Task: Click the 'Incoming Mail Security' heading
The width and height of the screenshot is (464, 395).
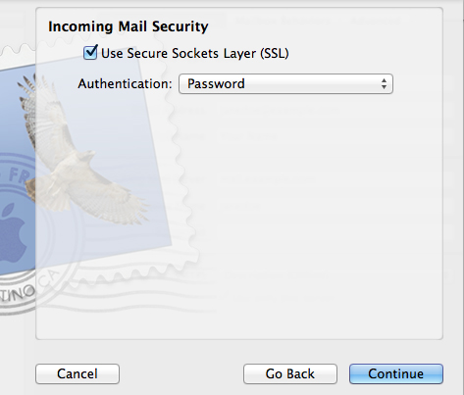Action: point(129,26)
